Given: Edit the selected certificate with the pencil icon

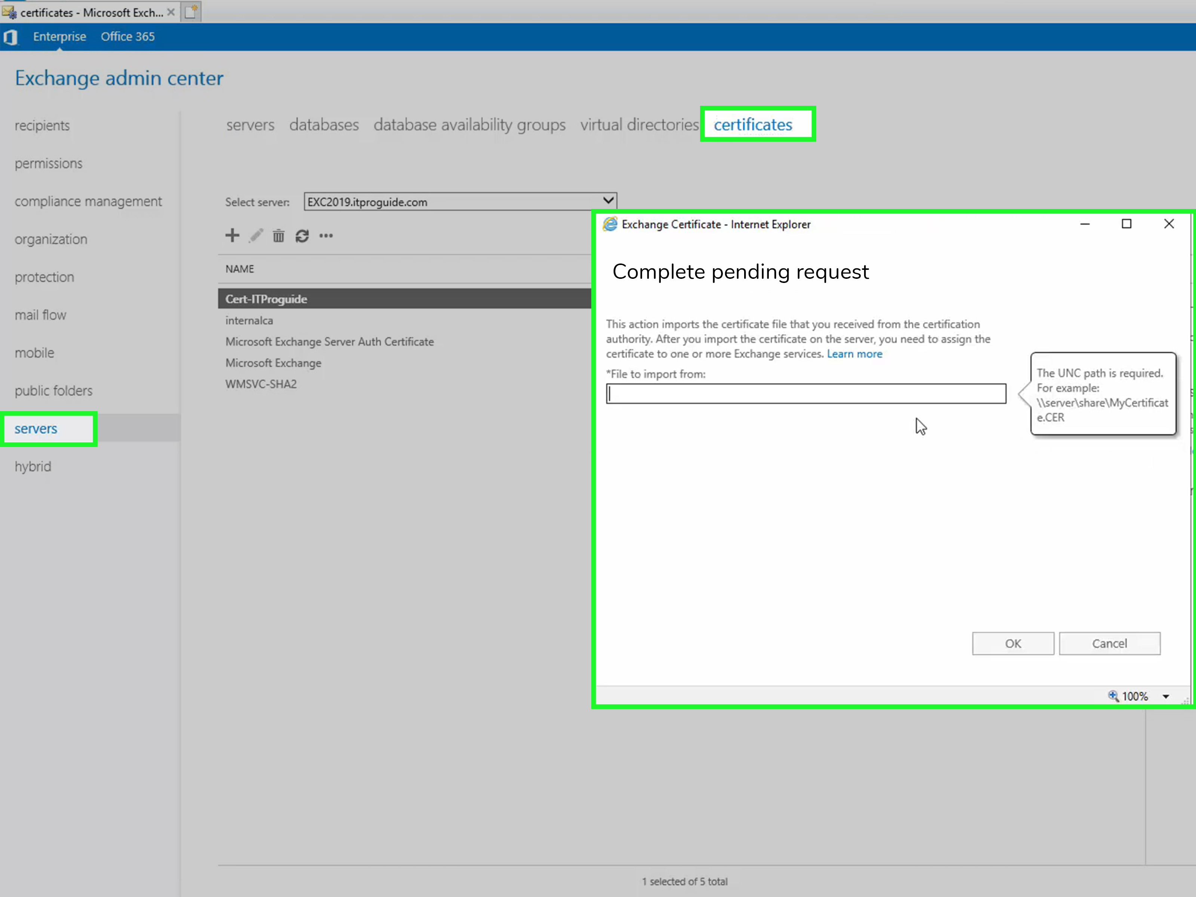Looking at the screenshot, I should [x=256, y=236].
